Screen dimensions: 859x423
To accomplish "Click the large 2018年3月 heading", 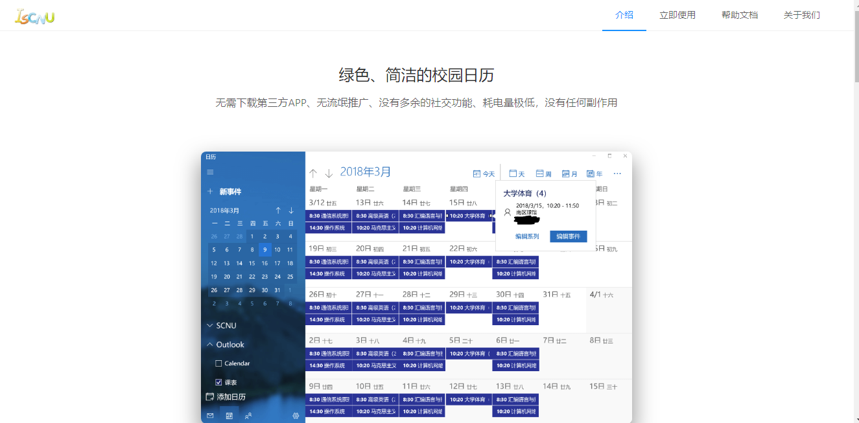I will click(x=366, y=172).
